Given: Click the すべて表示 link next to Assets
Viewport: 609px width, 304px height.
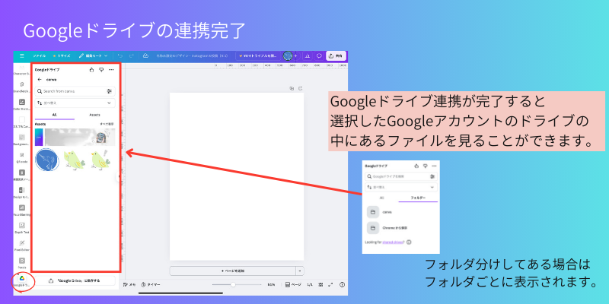Looking at the screenshot, I should coord(107,124).
